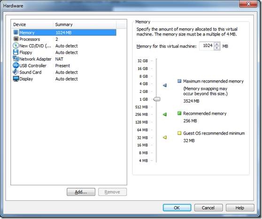262x219 pixels.
Task: Select the Memory device icon
Action: [x=15, y=32]
